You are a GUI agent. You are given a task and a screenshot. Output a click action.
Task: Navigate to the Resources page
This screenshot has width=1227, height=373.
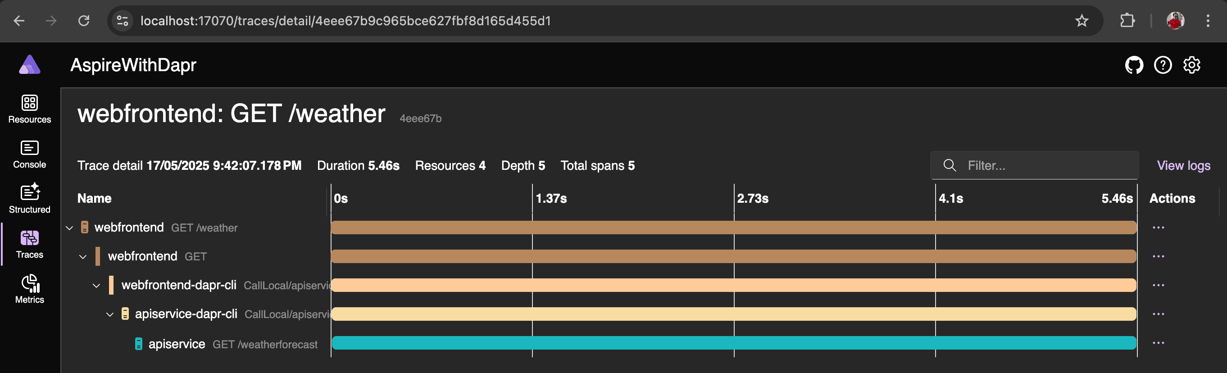tap(30, 109)
